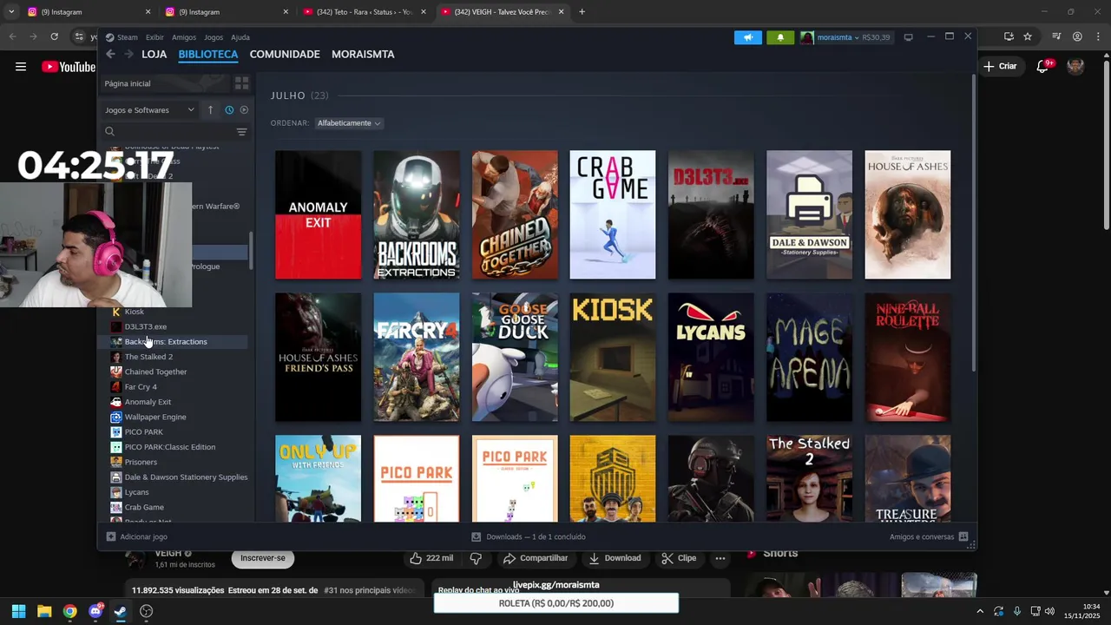Viewport: 1111px width, 625px height.
Task: Open Nine-Ball Roulette game cover
Action: [908, 357]
